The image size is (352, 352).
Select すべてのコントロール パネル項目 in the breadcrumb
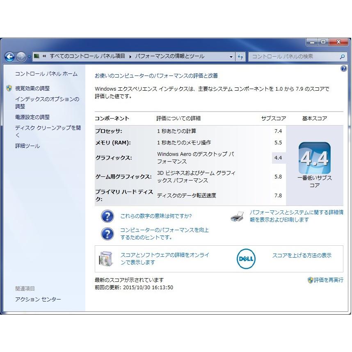click(x=87, y=57)
